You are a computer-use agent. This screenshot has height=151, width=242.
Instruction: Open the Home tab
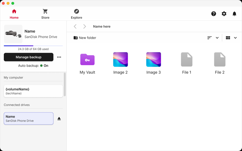click(14, 14)
